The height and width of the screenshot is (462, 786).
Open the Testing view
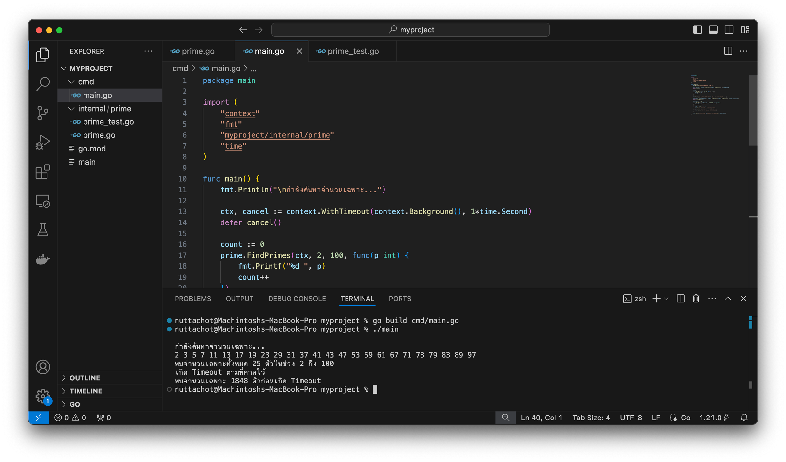(43, 230)
